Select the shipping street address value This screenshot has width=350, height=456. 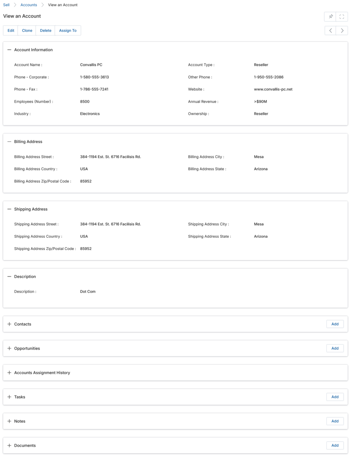[111, 224]
